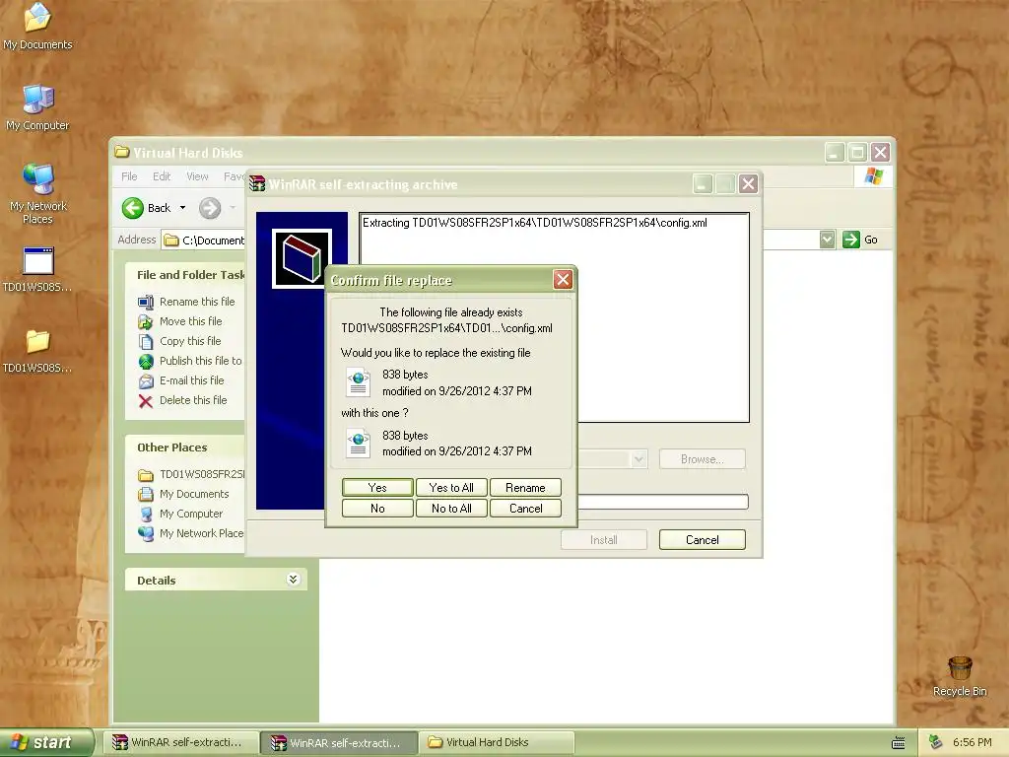
Task: Open My Network Places in Other Places
Action: point(201,533)
